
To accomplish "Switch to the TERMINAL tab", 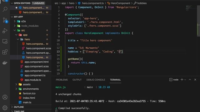I will [115, 80].
